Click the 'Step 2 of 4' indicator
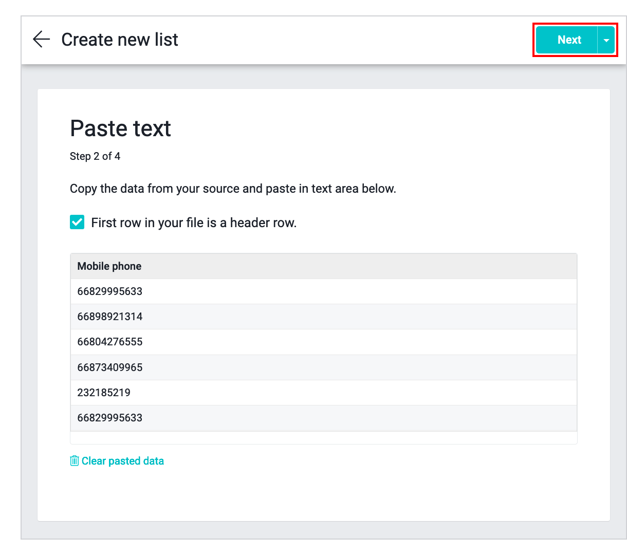 95,156
